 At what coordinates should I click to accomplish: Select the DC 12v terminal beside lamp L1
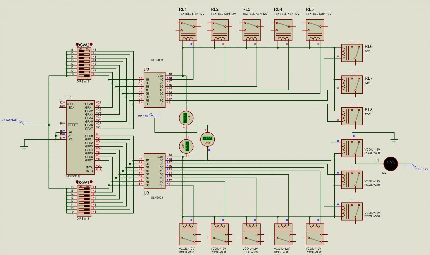pos(423,169)
